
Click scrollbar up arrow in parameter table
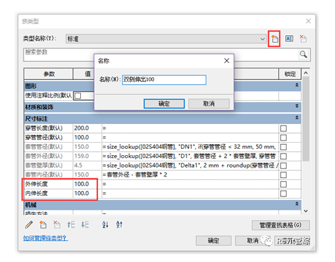(306, 73)
